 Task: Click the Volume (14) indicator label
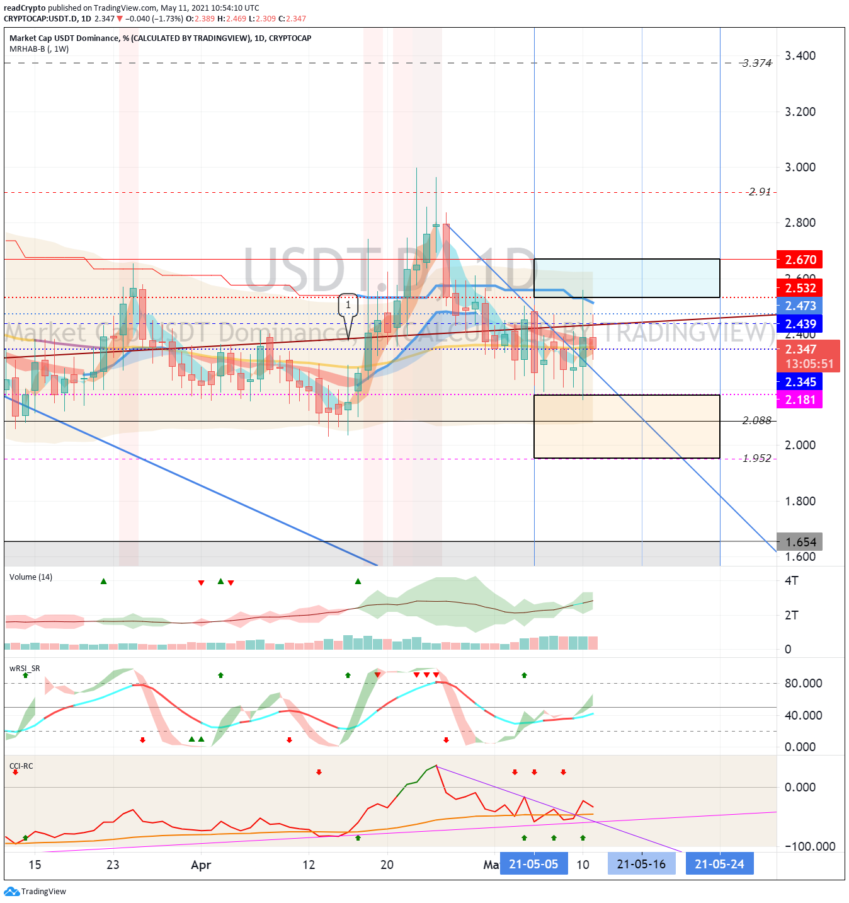tap(31, 577)
